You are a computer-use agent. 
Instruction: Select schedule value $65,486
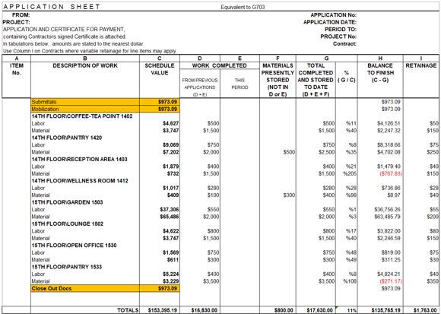click(x=170, y=217)
